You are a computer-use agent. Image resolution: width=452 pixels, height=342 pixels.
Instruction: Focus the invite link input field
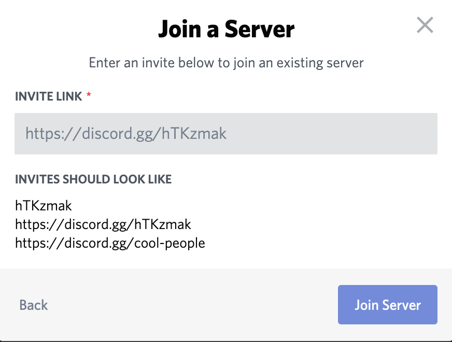pyautogui.click(x=226, y=134)
